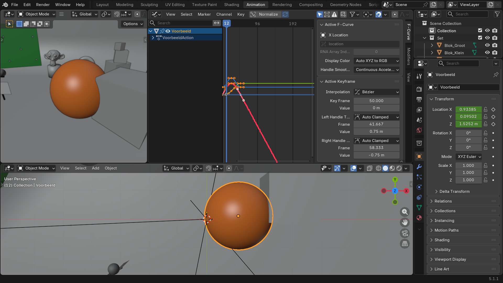Image resolution: width=503 pixels, height=283 pixels.
Task: Open the Interpolation Bézier dropdown
Action: click(x=376, y=92)
